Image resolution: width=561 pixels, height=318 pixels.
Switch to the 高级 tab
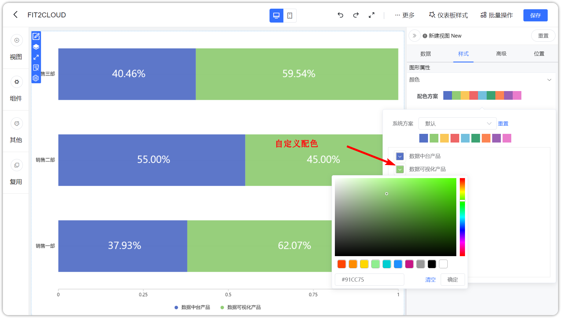coord(501,54)
